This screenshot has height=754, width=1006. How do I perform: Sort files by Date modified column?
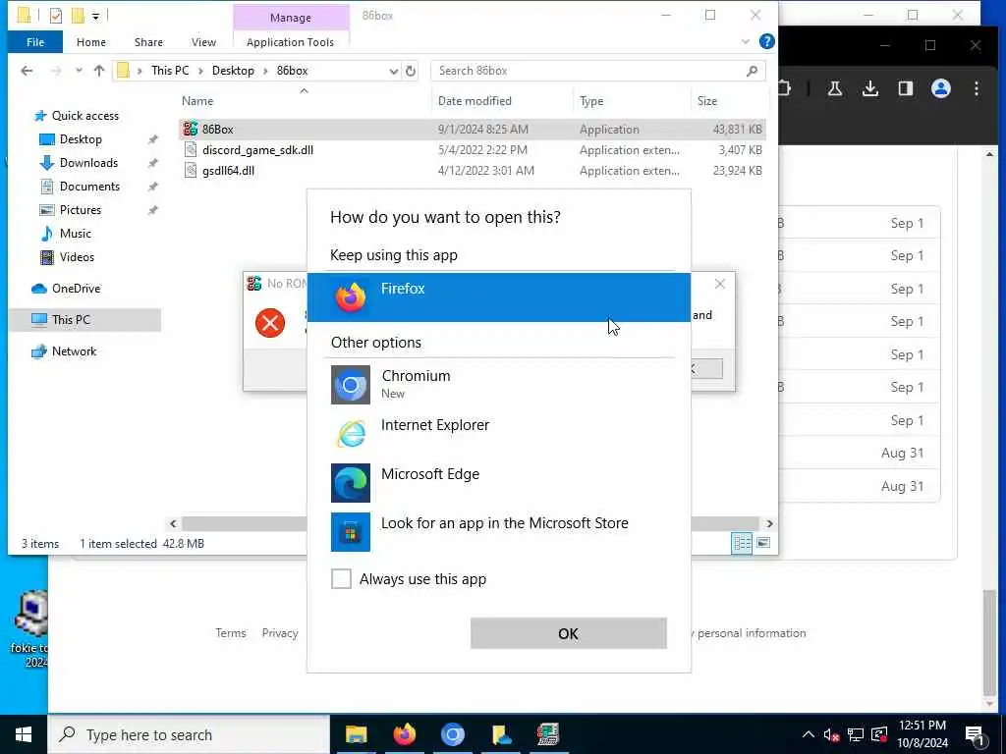tap(475, 101)
